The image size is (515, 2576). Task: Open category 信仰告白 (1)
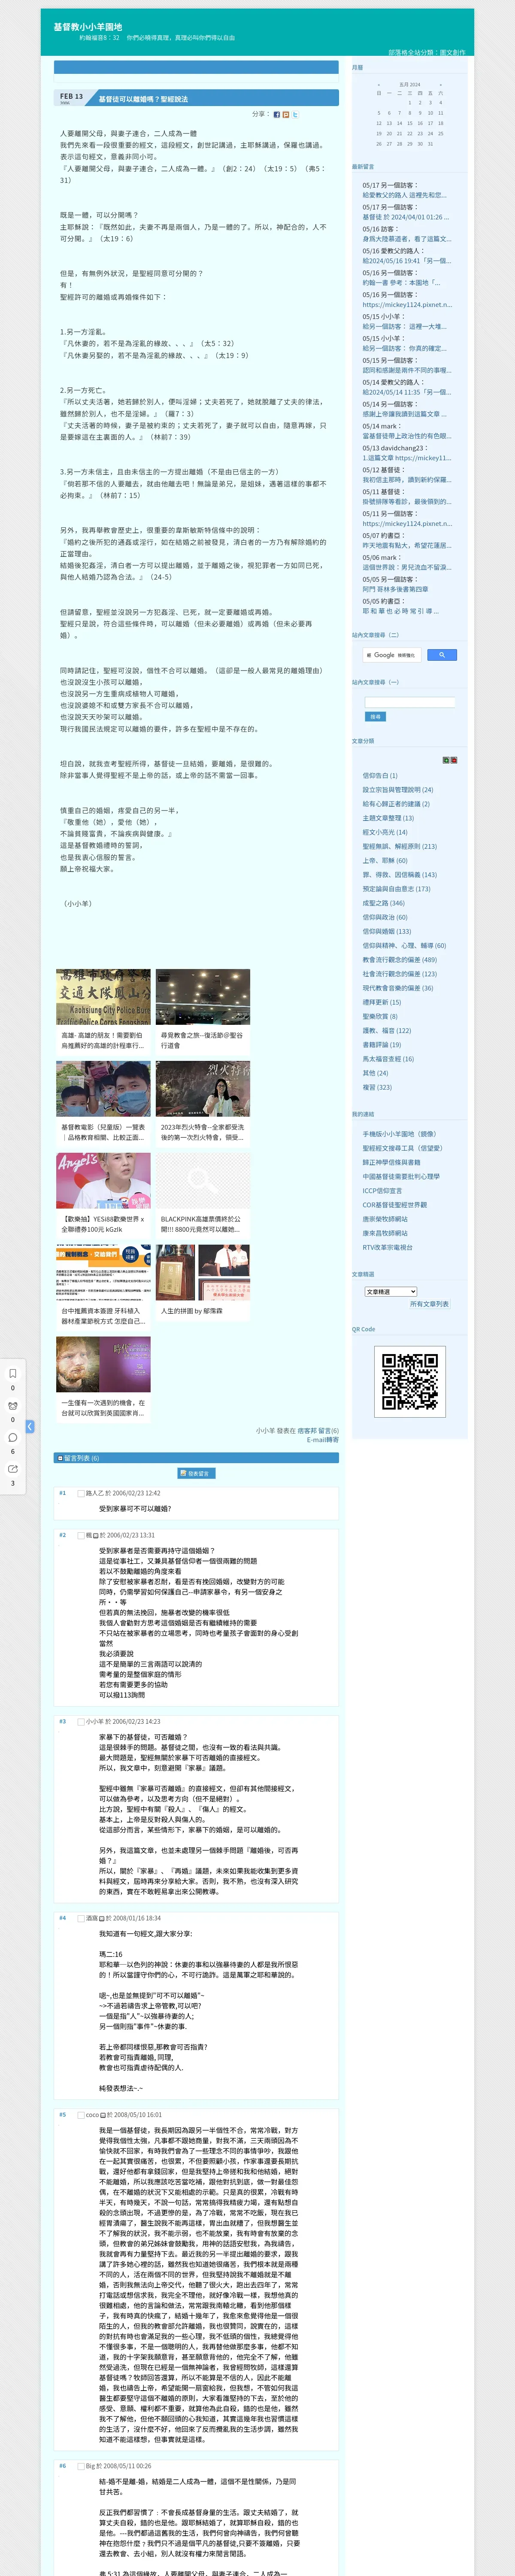pos(380,775)
